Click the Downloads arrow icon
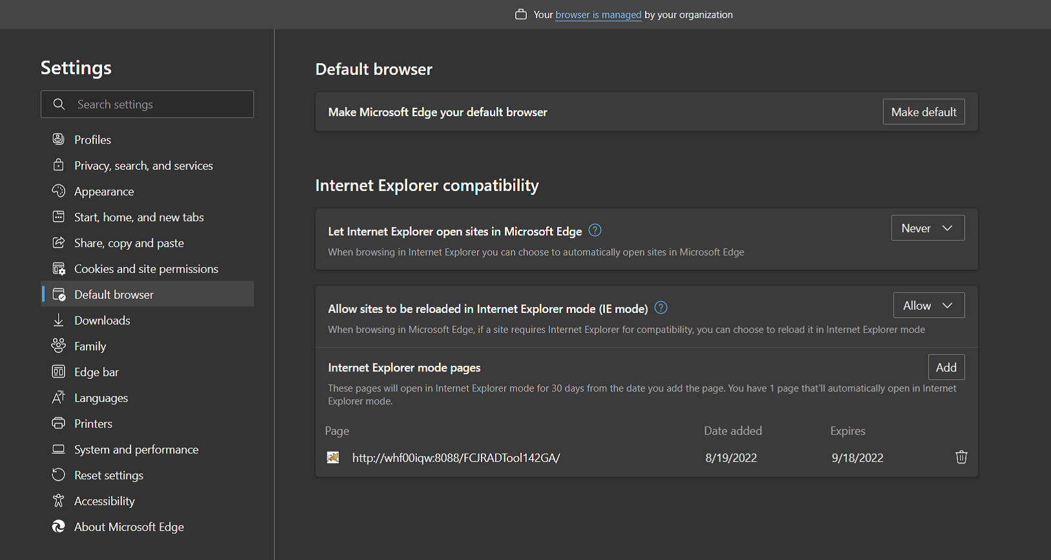This screenshot has height=560, width=1051. [58, 320]
